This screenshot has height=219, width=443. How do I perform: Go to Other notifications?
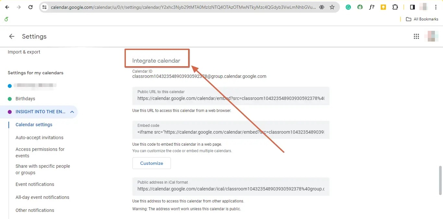click(x=35, y=210)
